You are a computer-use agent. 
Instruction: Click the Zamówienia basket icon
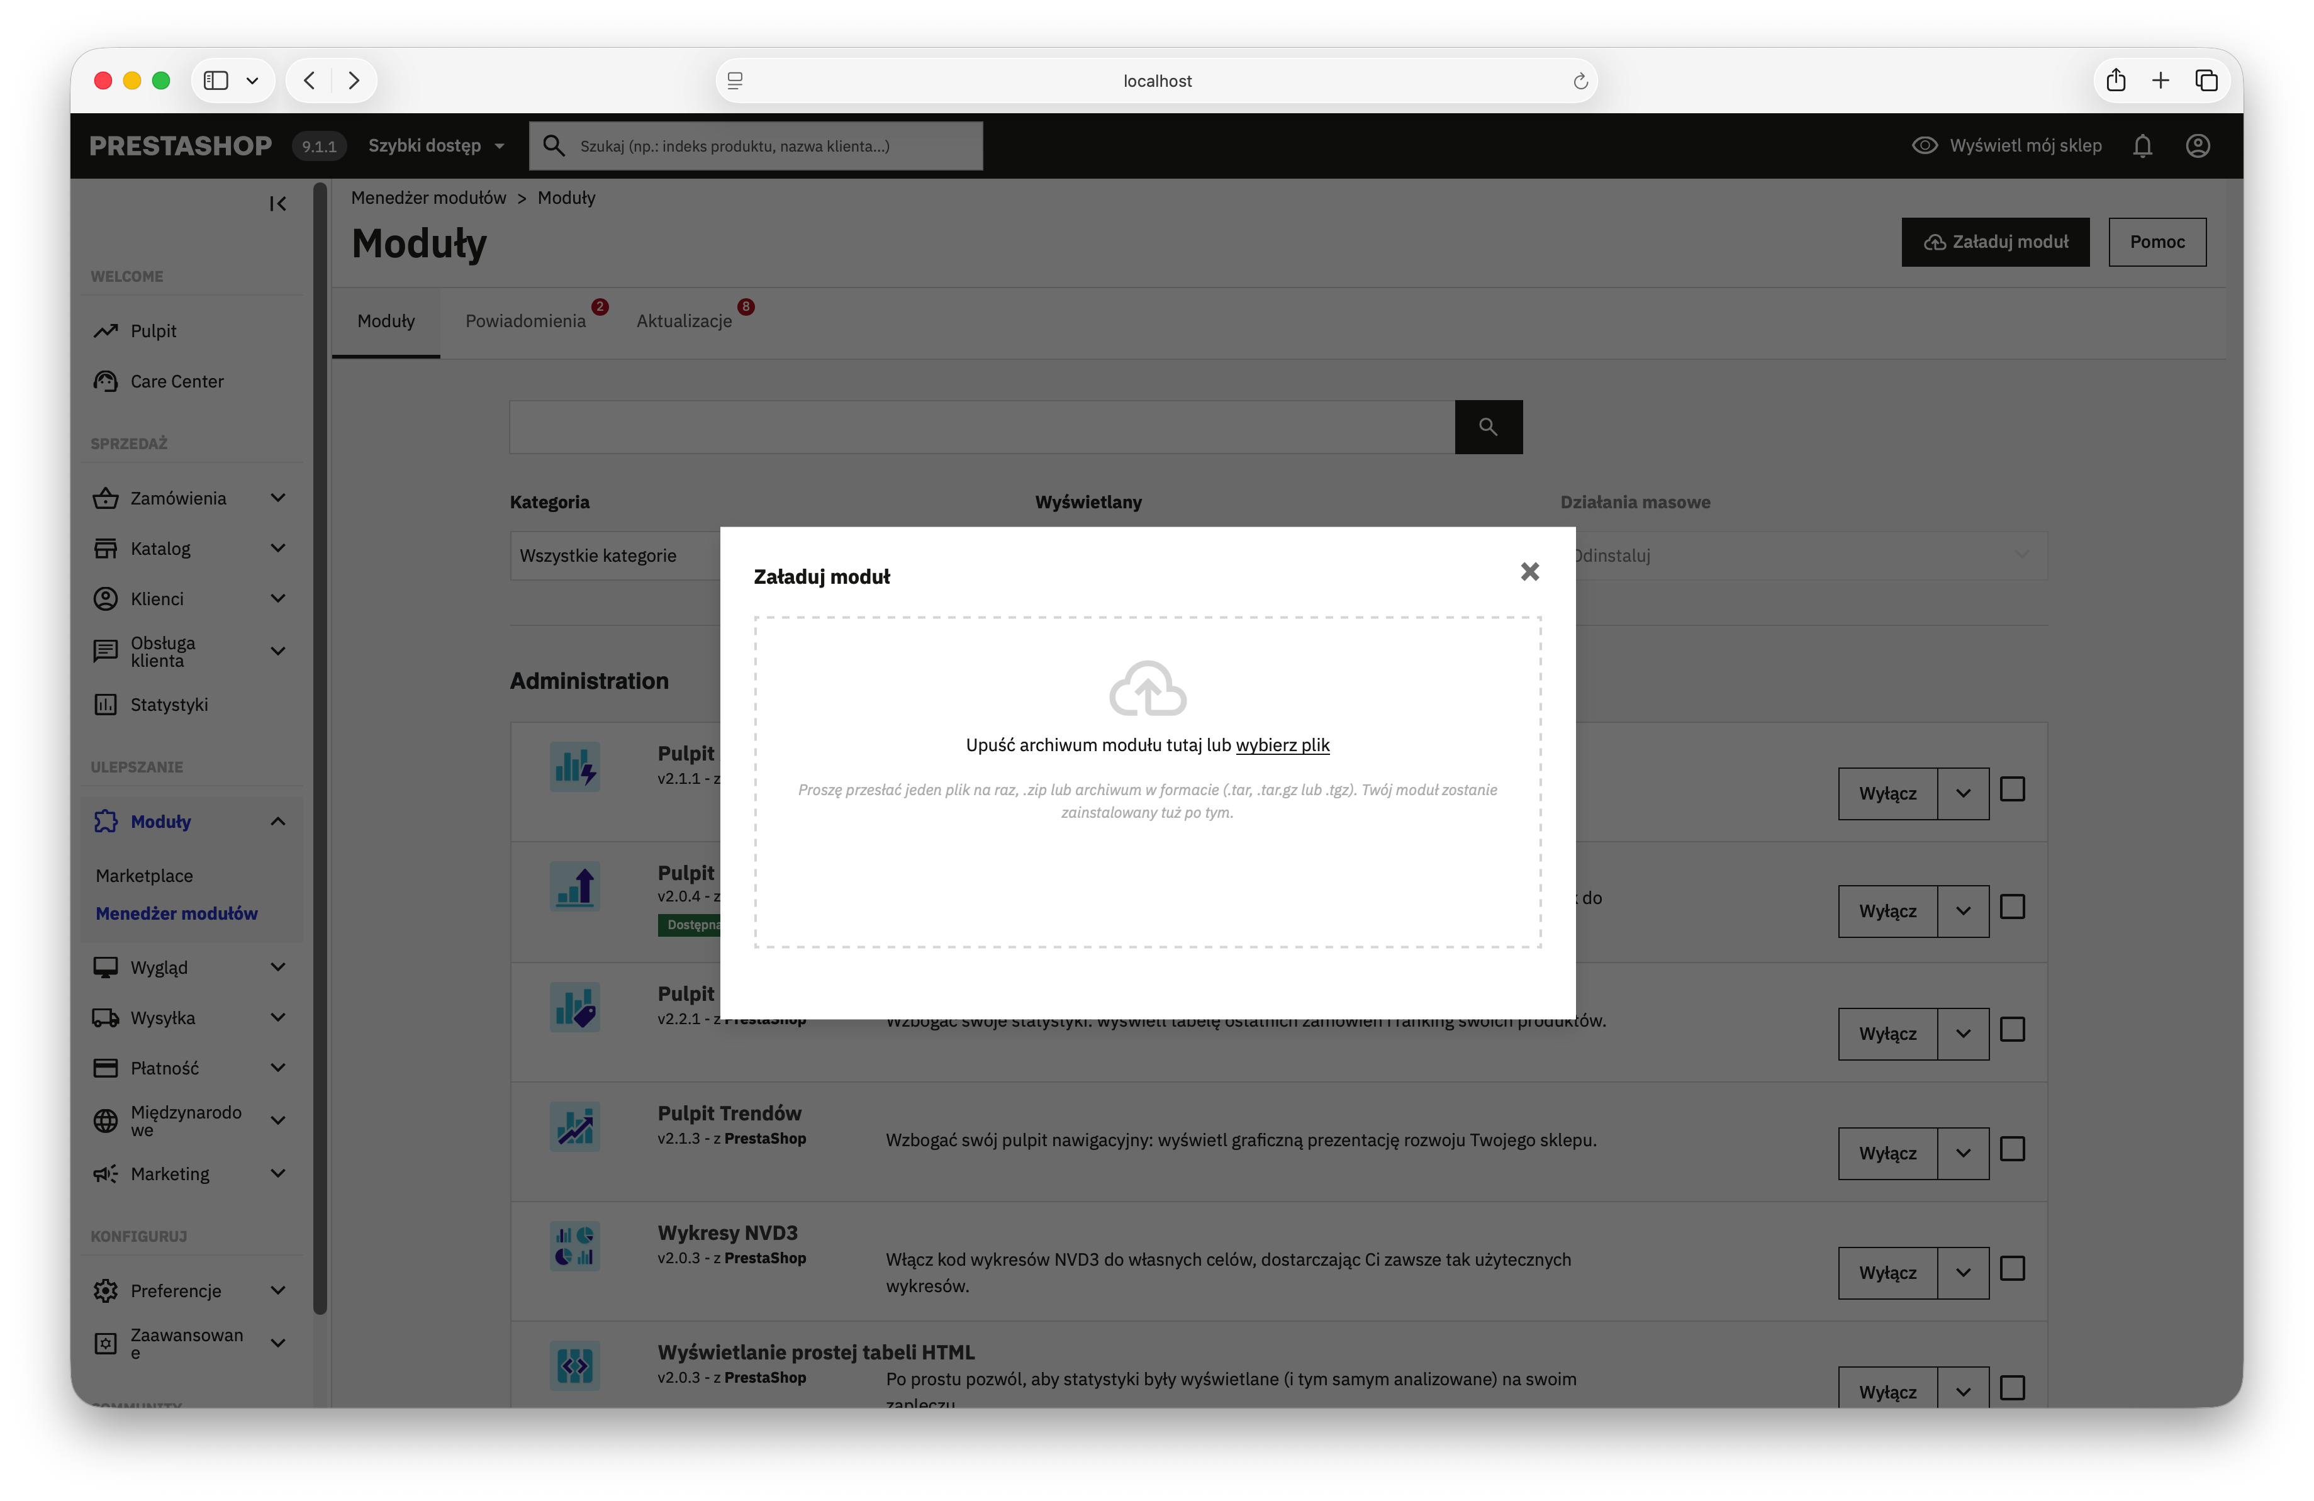tap(106, 498)
